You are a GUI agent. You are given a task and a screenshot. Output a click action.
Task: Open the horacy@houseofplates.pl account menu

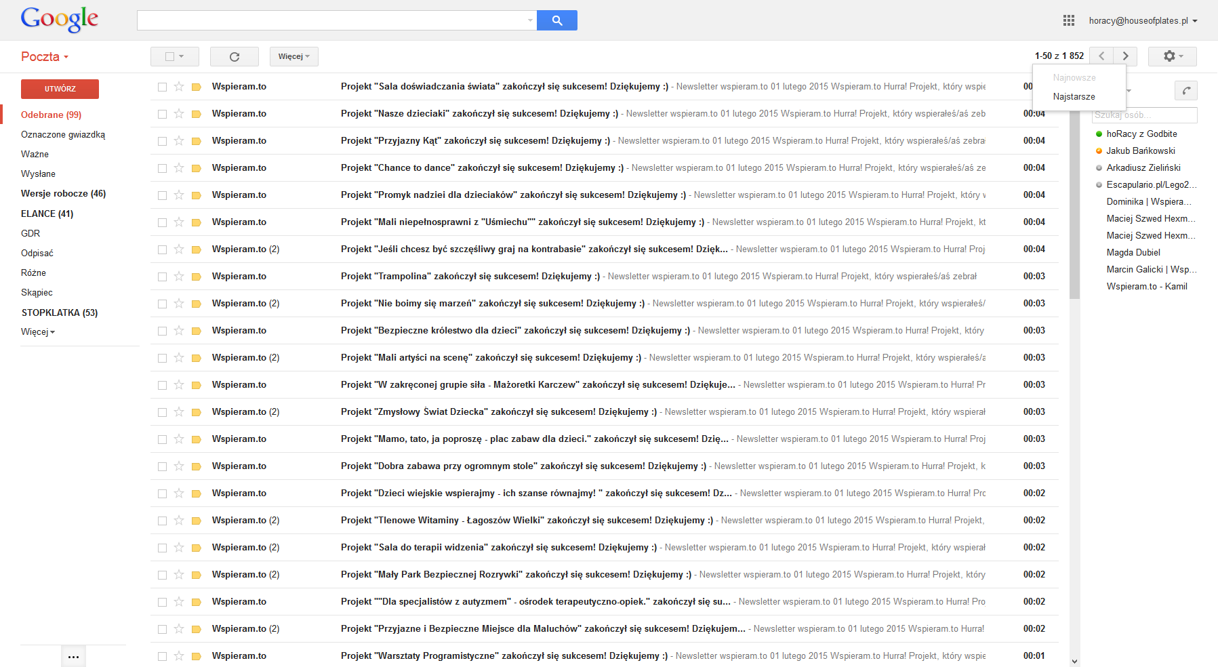tap(1143, 20)
